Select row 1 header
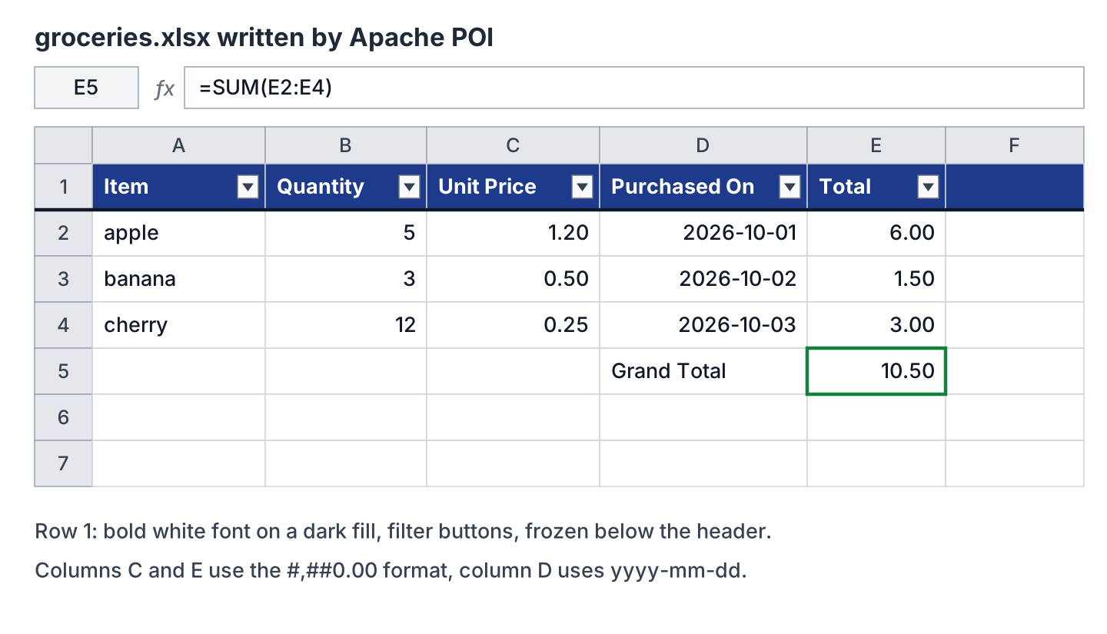The height and width of the screenshot is (634, 1107). pos(63,187)
